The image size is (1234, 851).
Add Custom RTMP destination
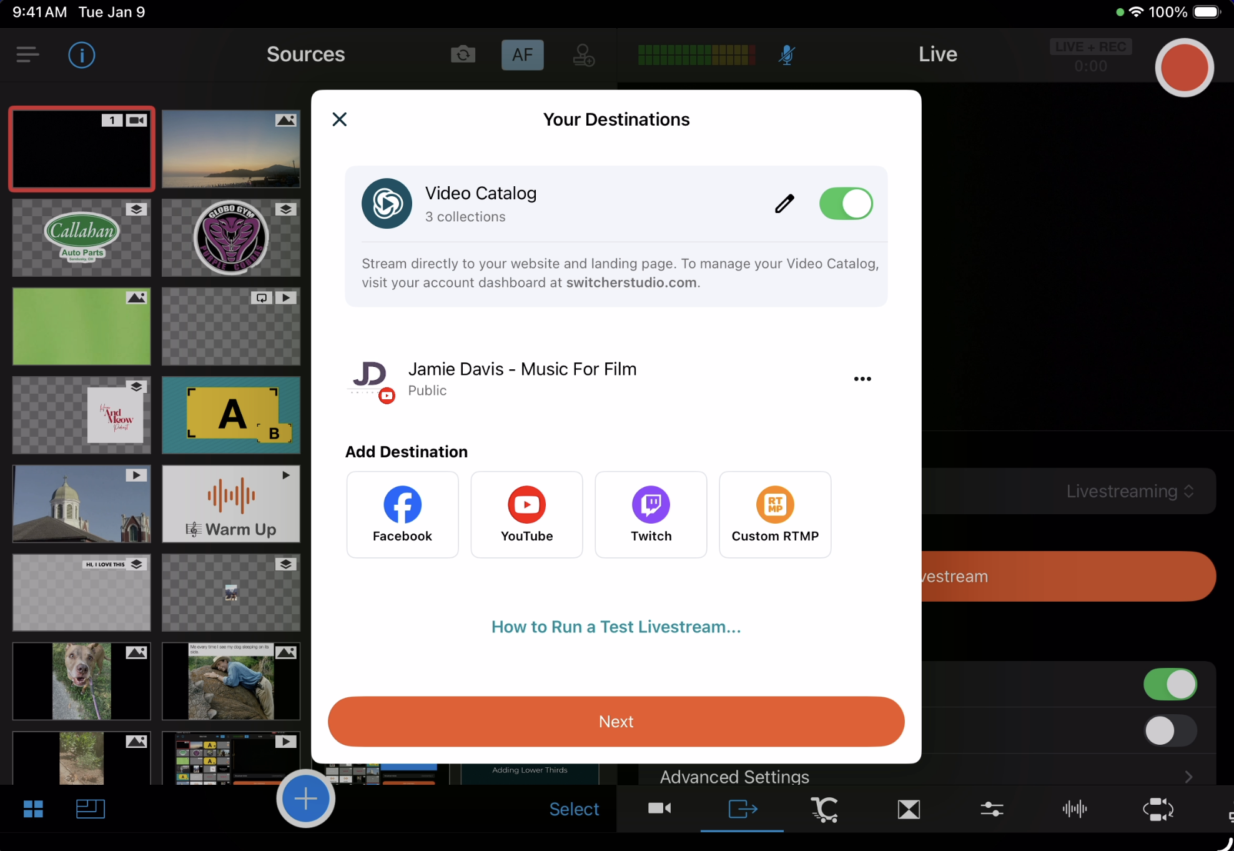[774, 514]
